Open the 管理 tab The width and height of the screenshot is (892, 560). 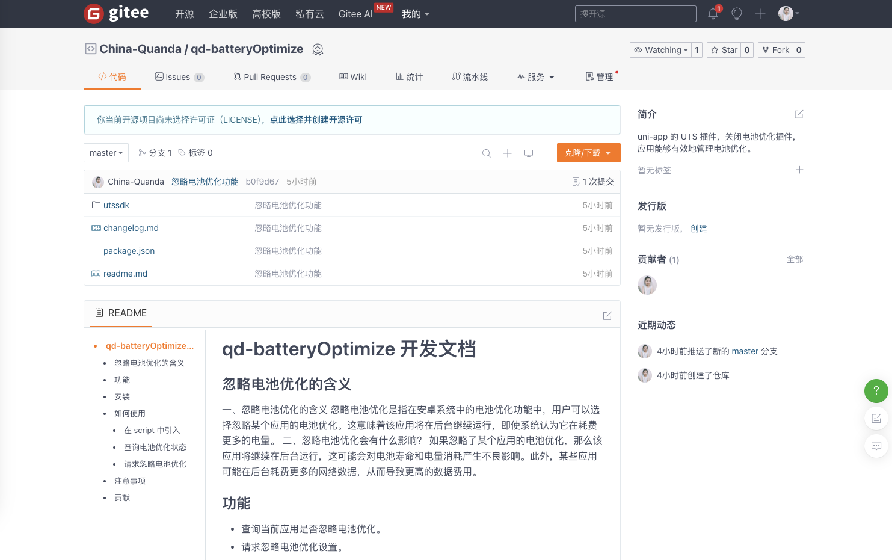(599, 77)
